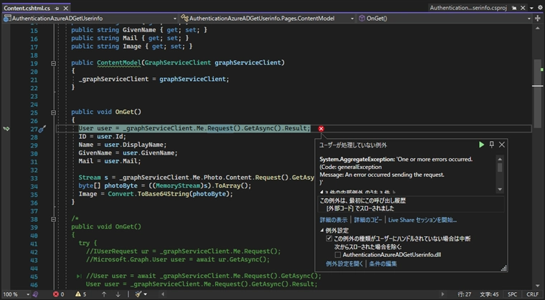Image resolution: width=545 pixels, height=300 pixels.
Task: Click the System.AggregateException message text
Action: click(396, 171)
